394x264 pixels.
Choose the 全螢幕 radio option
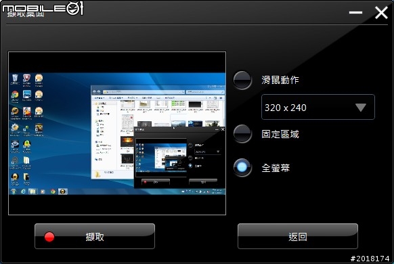click(x=242, y=167)
